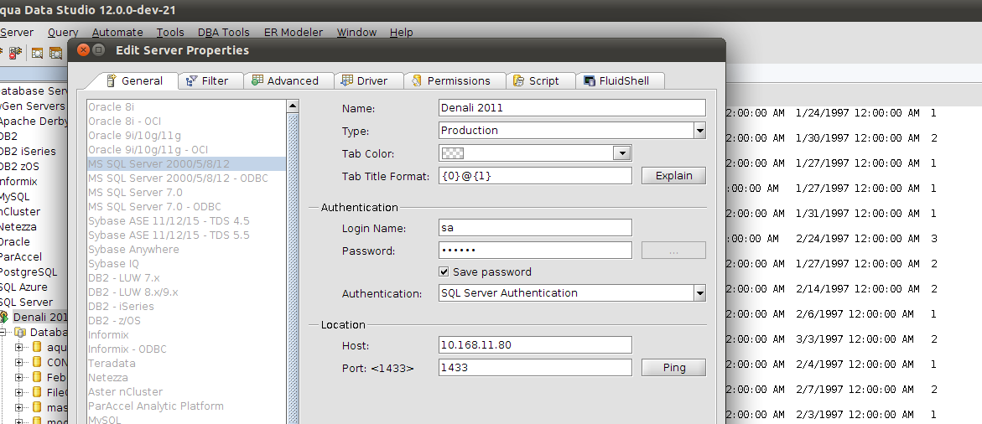
Task: Open the DBA Tools menu
Action: tap(224, 32)
